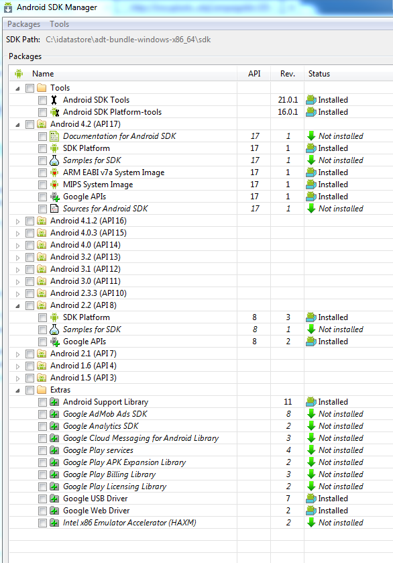Check the API 17 Samples for SDK checkbox
393x563 pixels.
click(42, 160)
